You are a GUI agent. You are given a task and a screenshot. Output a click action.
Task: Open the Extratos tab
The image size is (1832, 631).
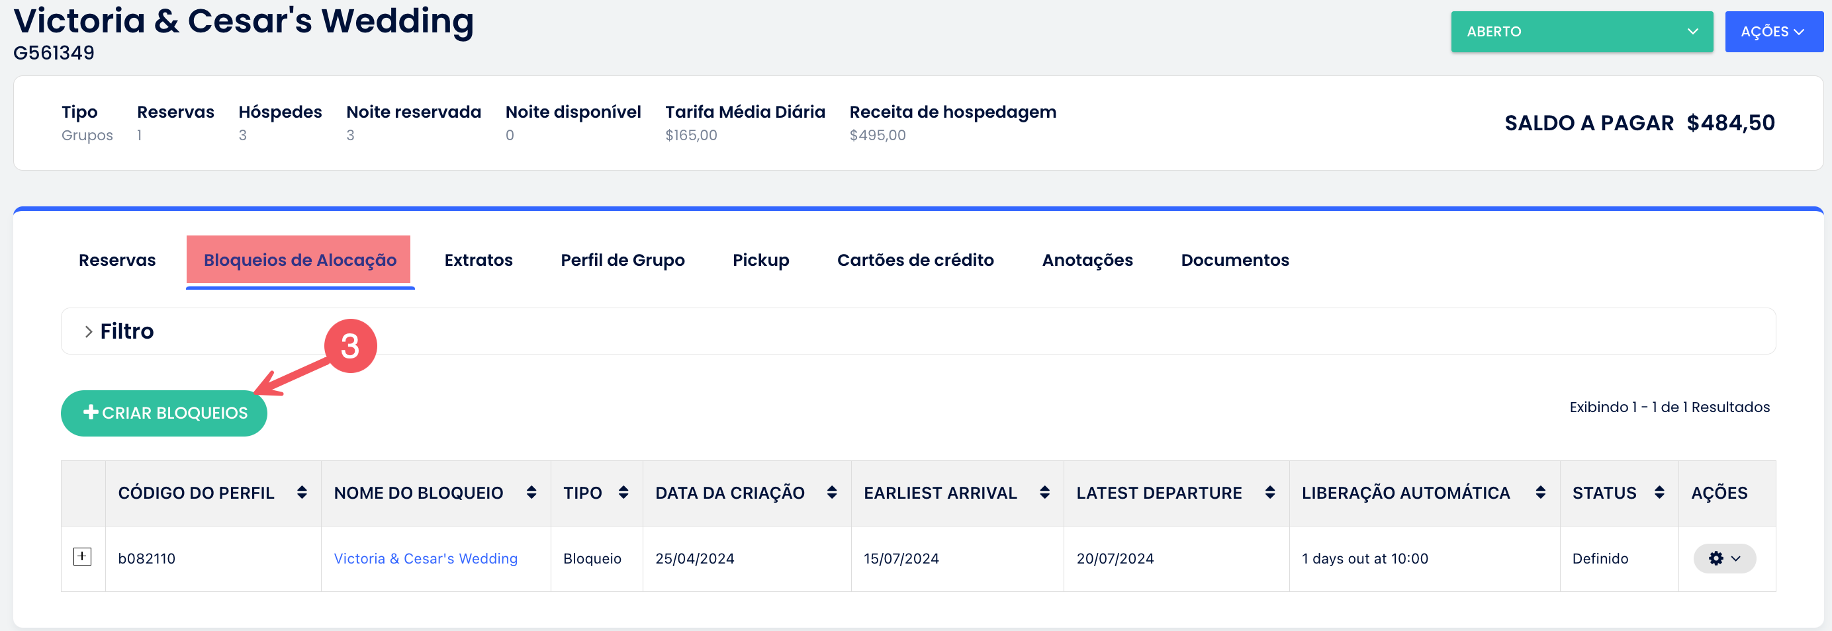coord(478,260)
